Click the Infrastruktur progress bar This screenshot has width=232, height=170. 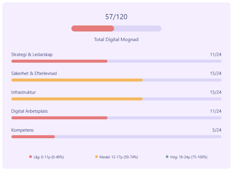coord(116,99)
